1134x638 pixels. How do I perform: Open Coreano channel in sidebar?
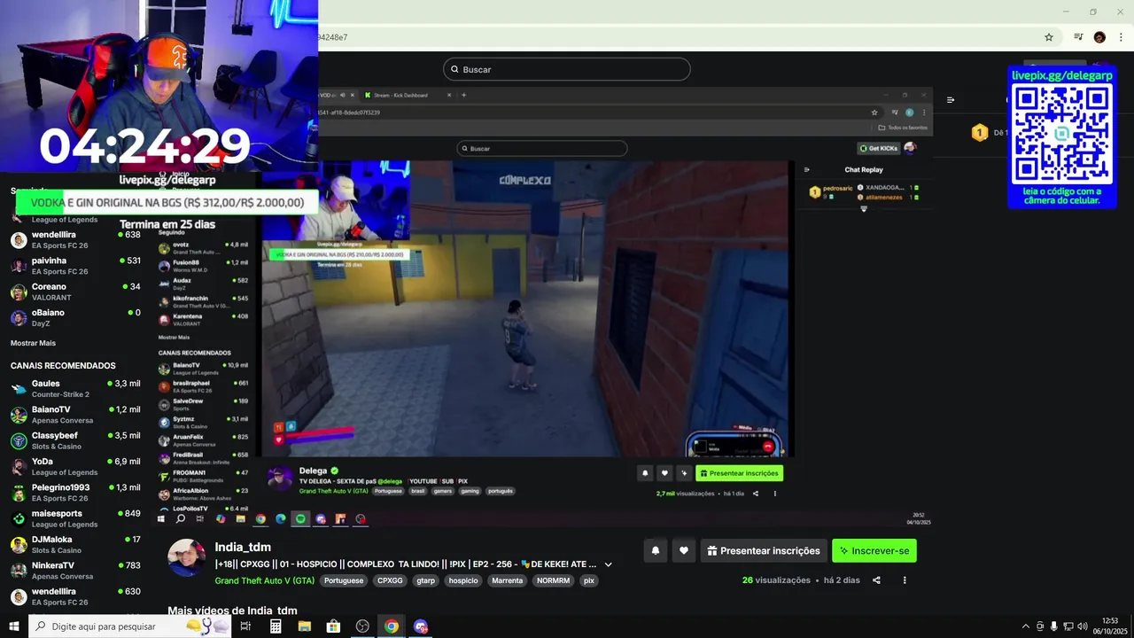click(x=75, y=292)
